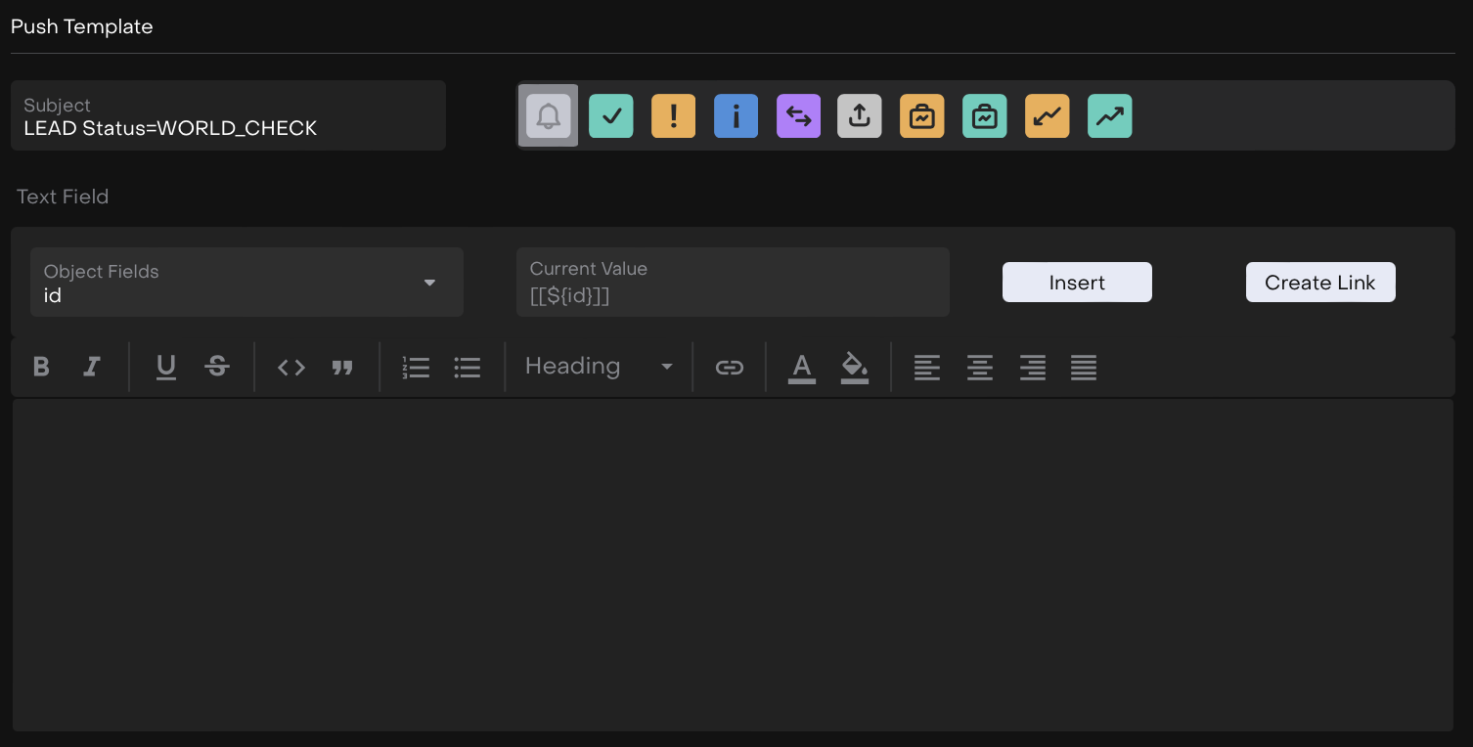This screenshot has height=747, width=1473.
Task: Click the Insert button
Action: click(1077, 283)
